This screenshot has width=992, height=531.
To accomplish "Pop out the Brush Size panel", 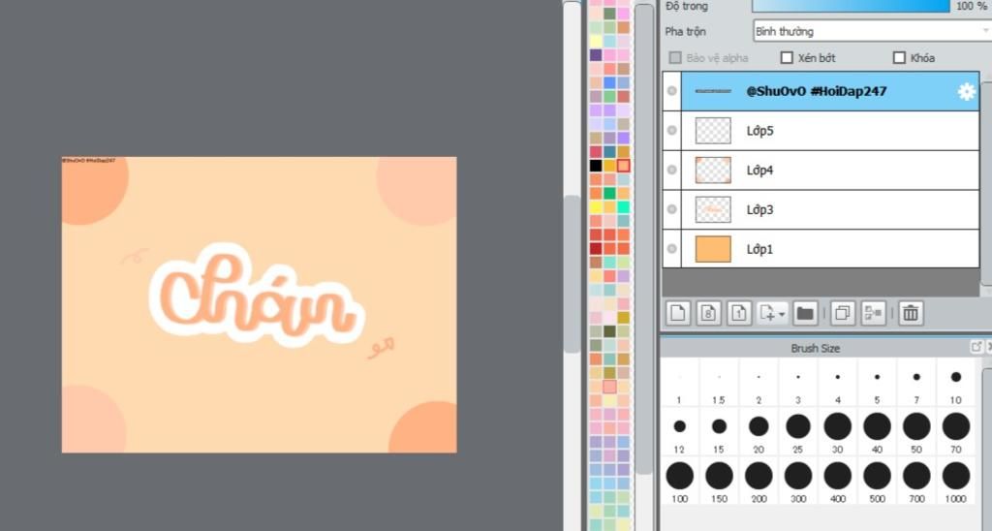I will (976, 347).
